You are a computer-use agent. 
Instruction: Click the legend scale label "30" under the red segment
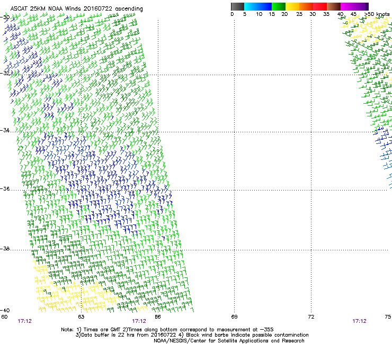(x=313, y=14)
